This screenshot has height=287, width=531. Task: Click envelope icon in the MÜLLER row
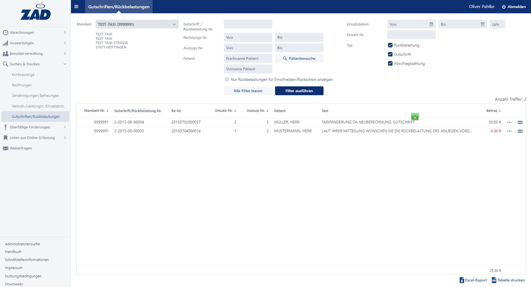tap(520, 122)
